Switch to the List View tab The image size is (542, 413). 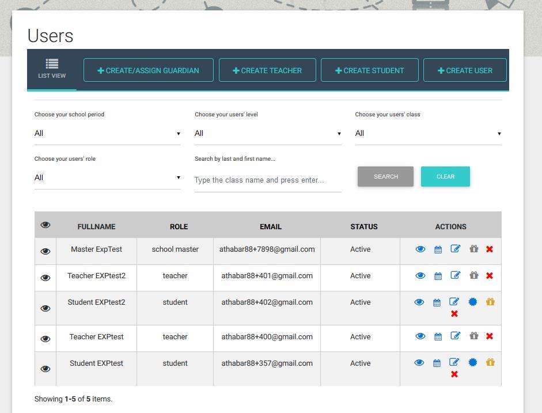[52, 69]
